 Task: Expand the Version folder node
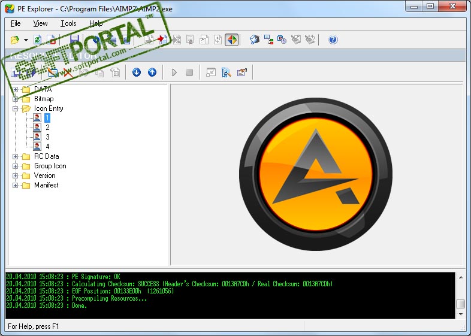coord(15,175)
